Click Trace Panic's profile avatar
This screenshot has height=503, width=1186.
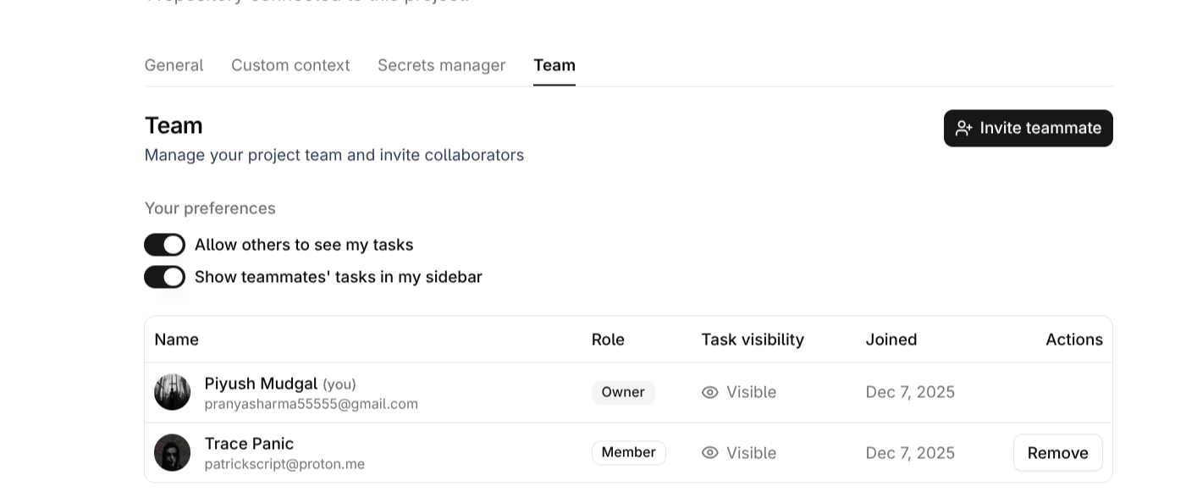(172, 453)
